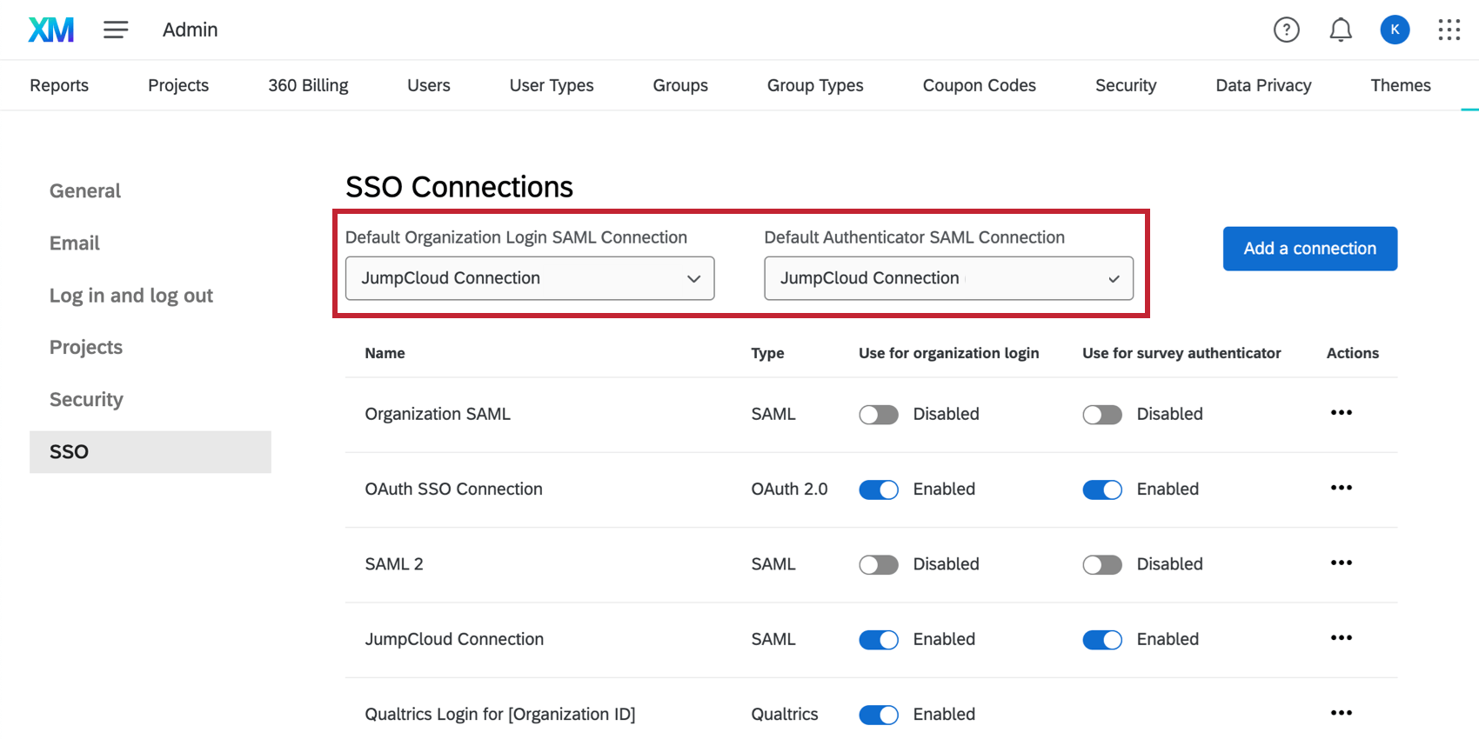
Task: Open the hamburger navigation menu
Action: tap(116, 30)
